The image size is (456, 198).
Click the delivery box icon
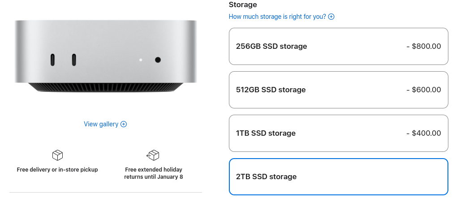[57, 155]
